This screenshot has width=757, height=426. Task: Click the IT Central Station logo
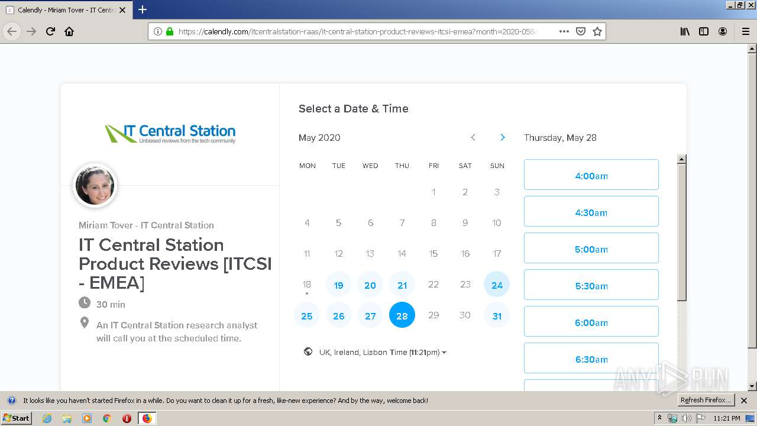click(x=170, y=133)
